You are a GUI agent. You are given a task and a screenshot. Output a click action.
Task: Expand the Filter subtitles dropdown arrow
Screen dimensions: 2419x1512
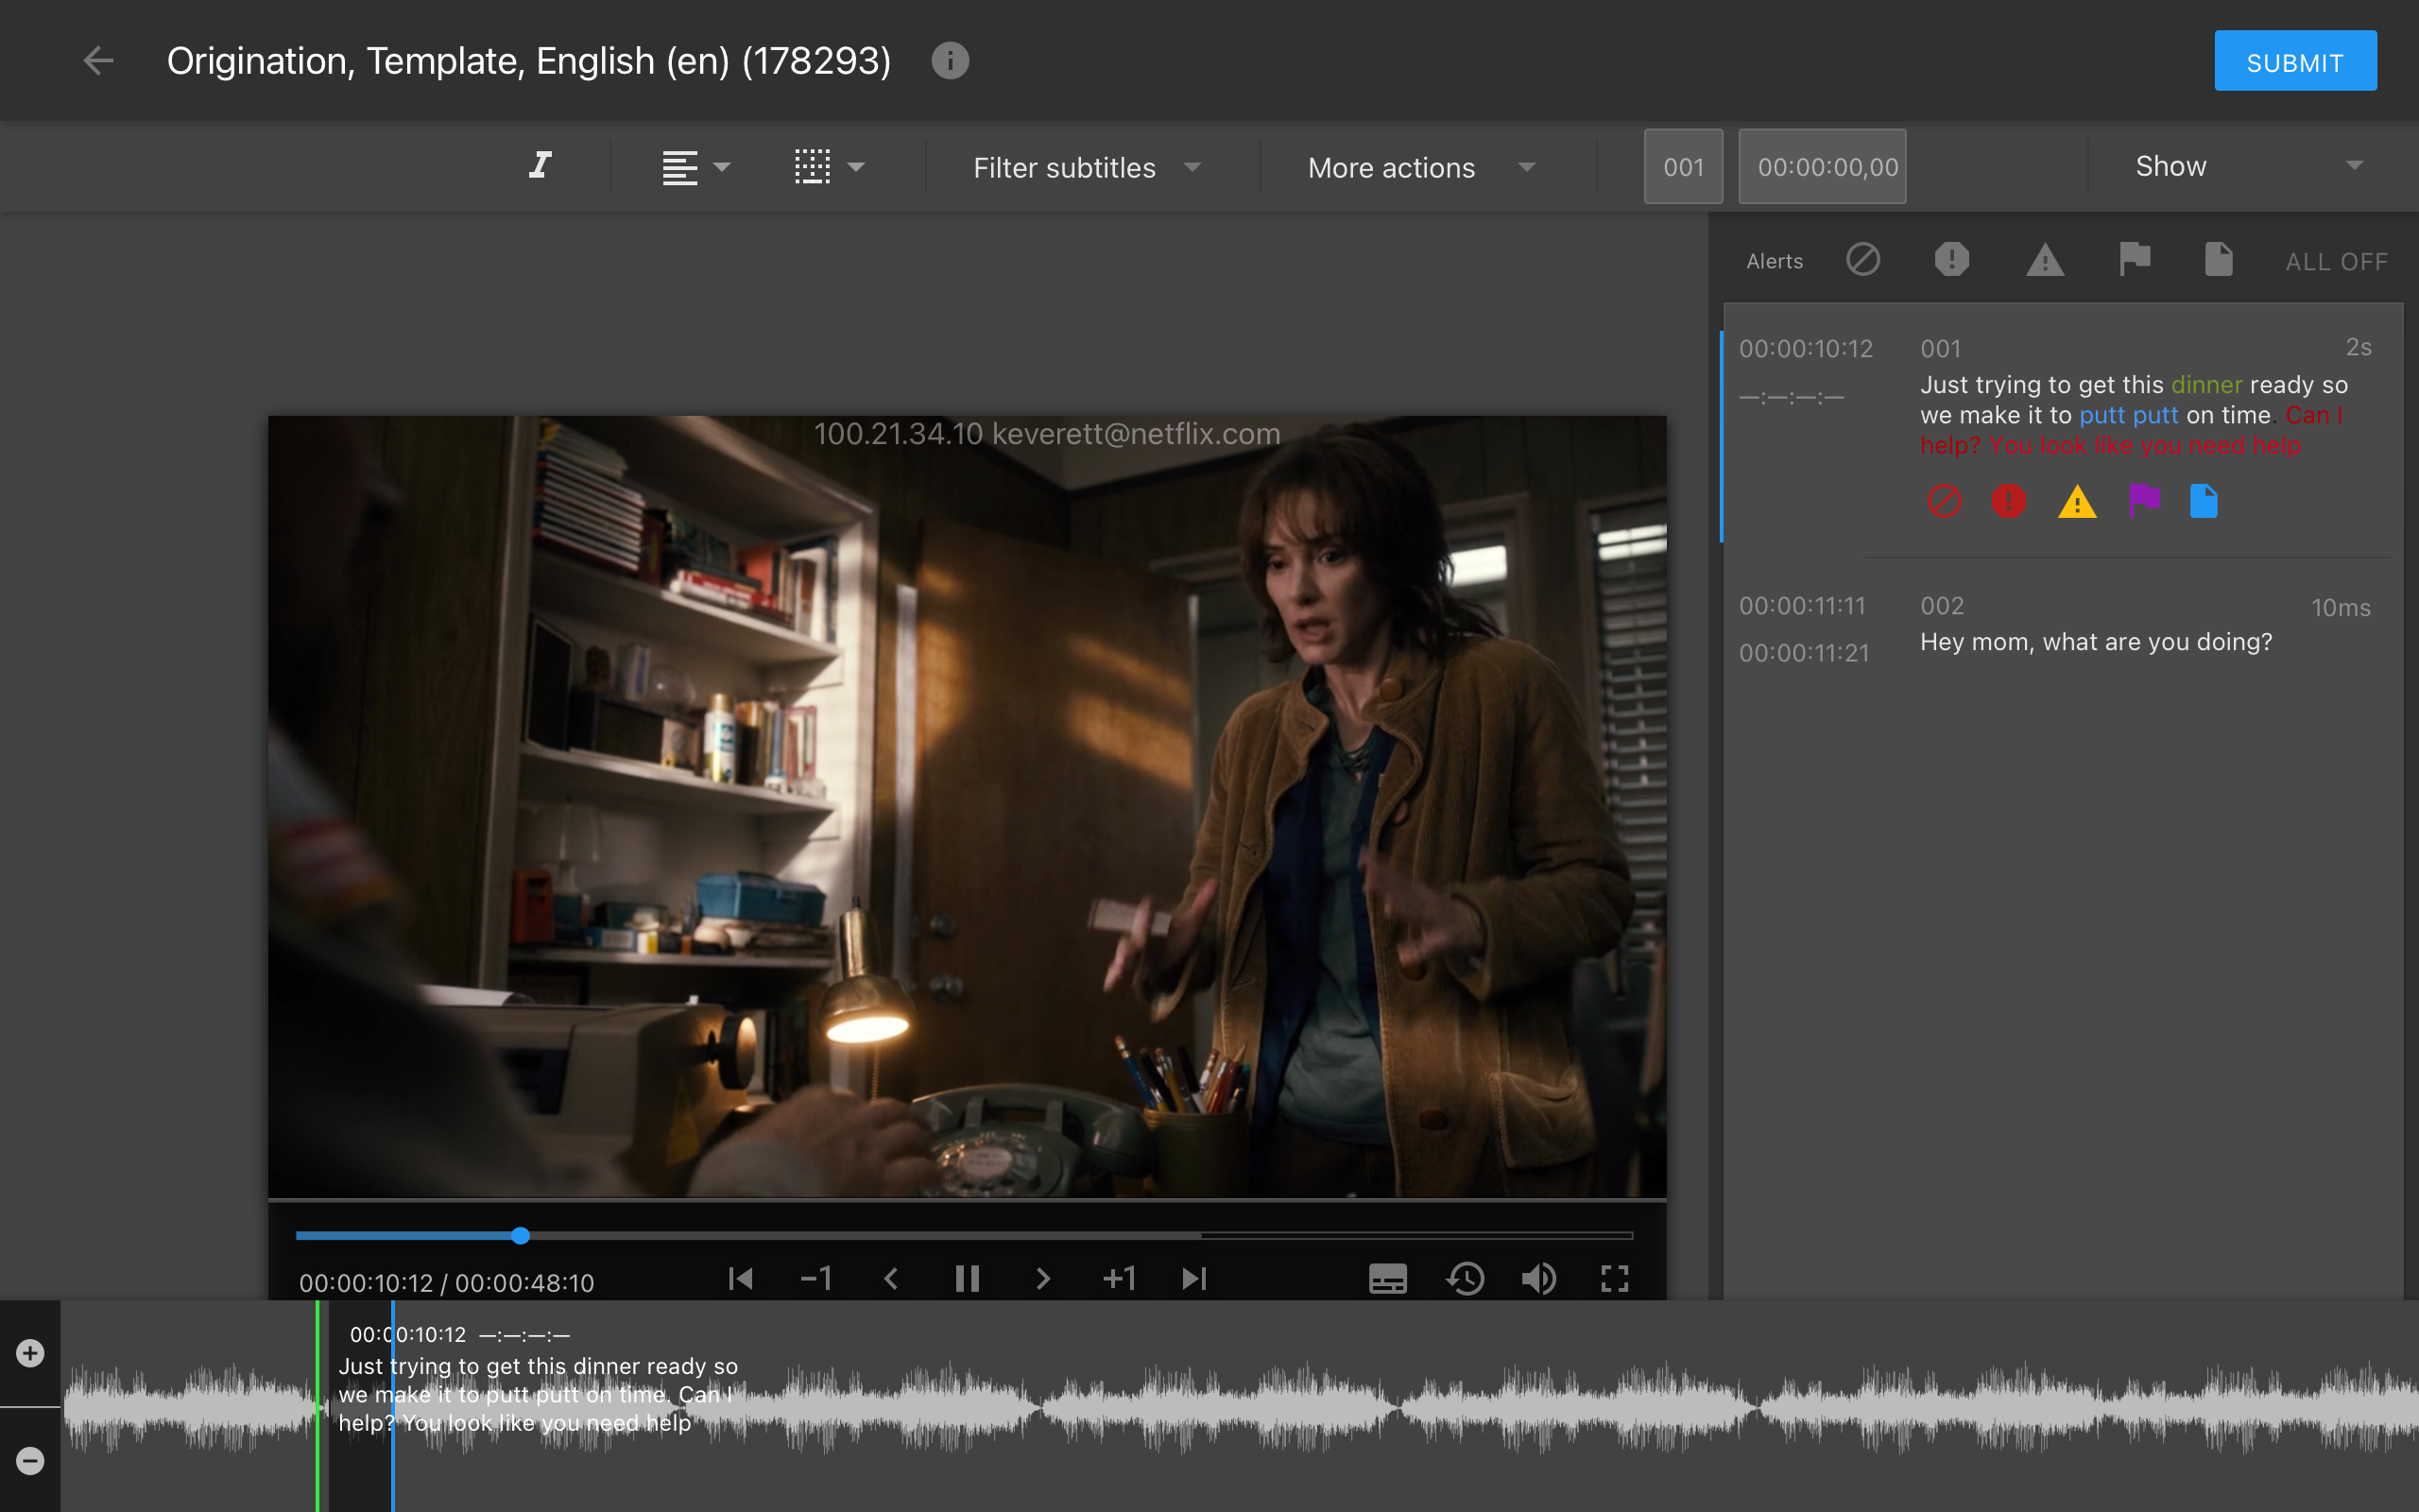[x=1192, y=167]
